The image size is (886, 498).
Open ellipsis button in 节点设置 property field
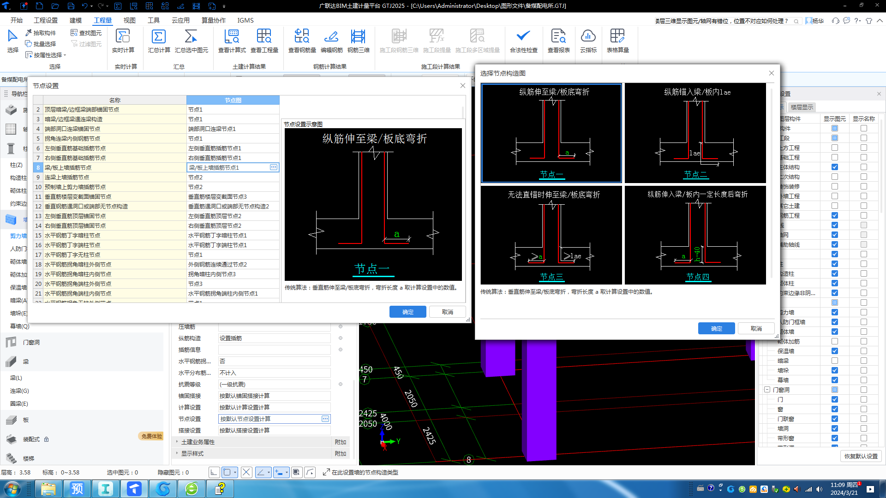[x=325, y=419]
